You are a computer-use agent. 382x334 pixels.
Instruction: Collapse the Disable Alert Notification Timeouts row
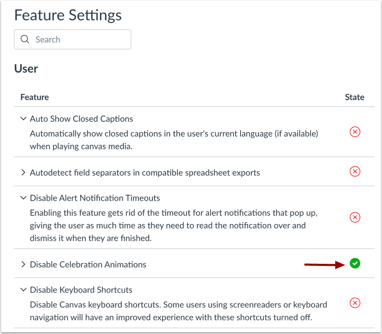[x=23, y=198]
